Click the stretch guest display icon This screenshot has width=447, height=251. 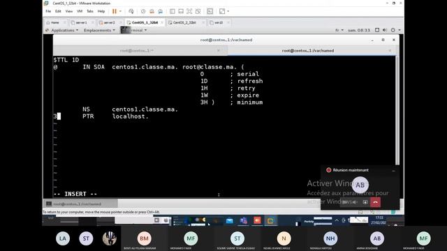[x=222, y=11]
